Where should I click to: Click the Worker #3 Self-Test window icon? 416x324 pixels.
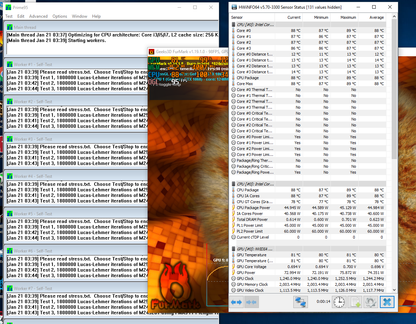coord(10,139)
